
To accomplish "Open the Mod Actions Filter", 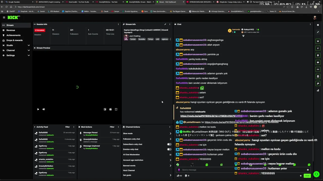I will coord(112,127).
